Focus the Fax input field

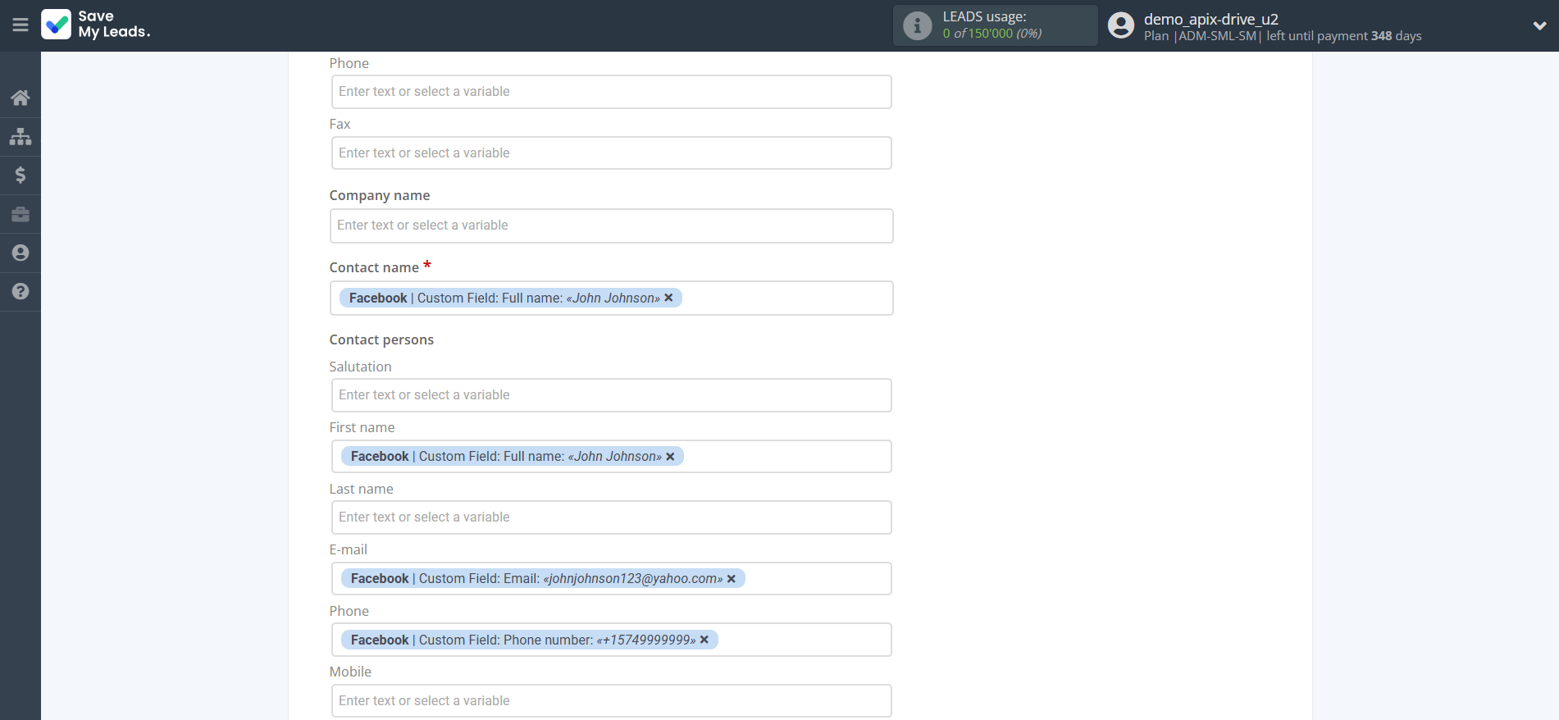click(611, 153)
